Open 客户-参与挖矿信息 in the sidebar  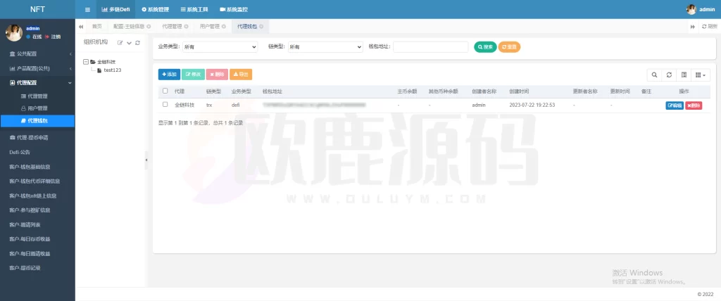37,210
